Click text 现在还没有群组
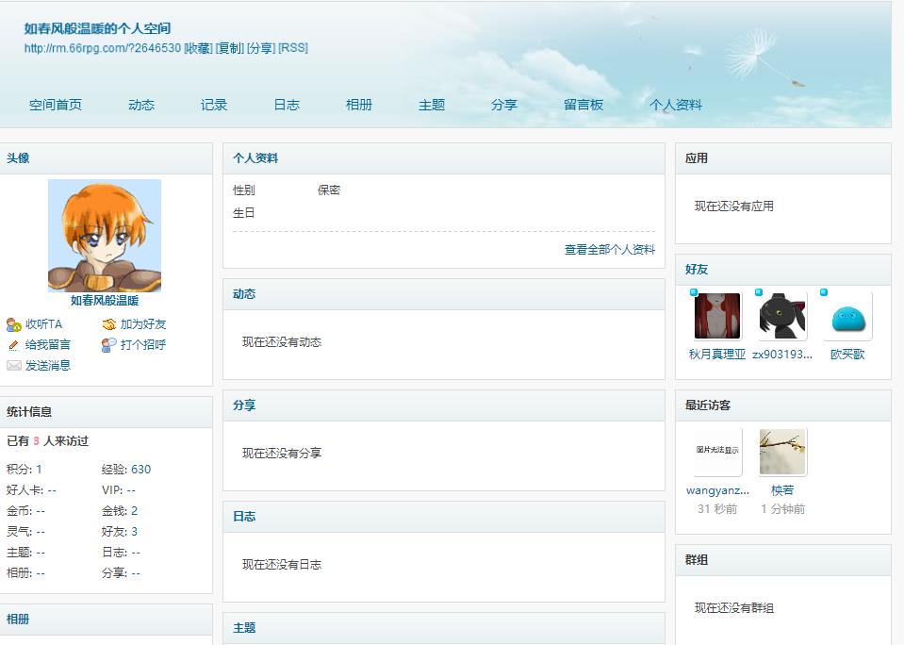Viewport: 904px width, 645px height. click(734, 608)
